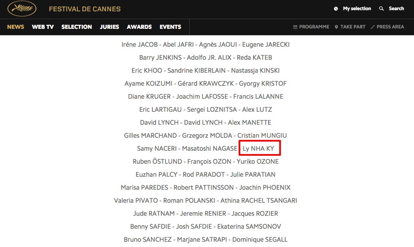Click the name Joachin PHOENIX
Viewport: 414px width, 247px height.
click(x=265, y=188)
